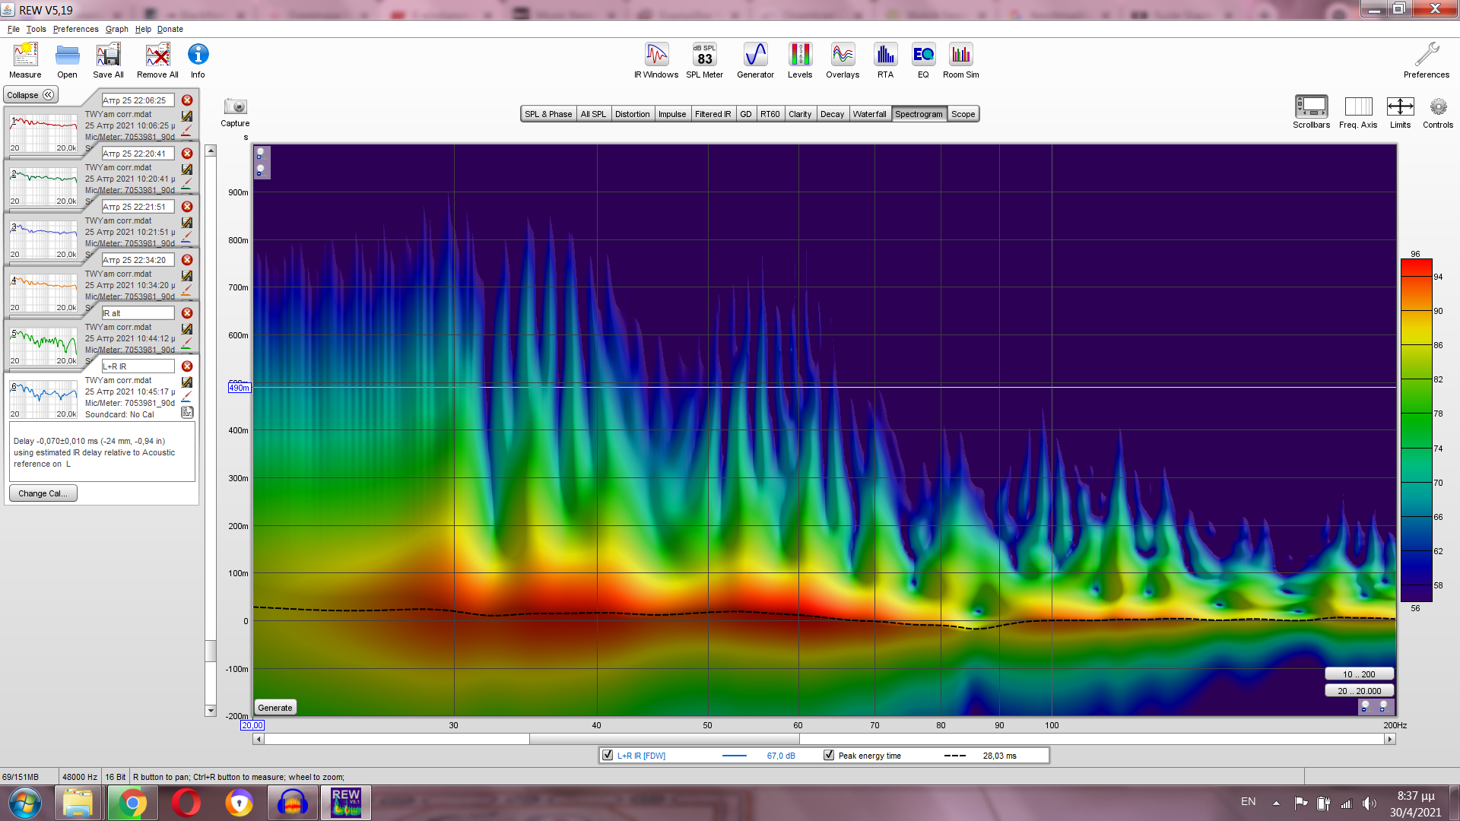The width and height of the screenshot is (1460, 821).
Task: Toggle the Peak energy time checkbox
Action: [x=829, y=756]
